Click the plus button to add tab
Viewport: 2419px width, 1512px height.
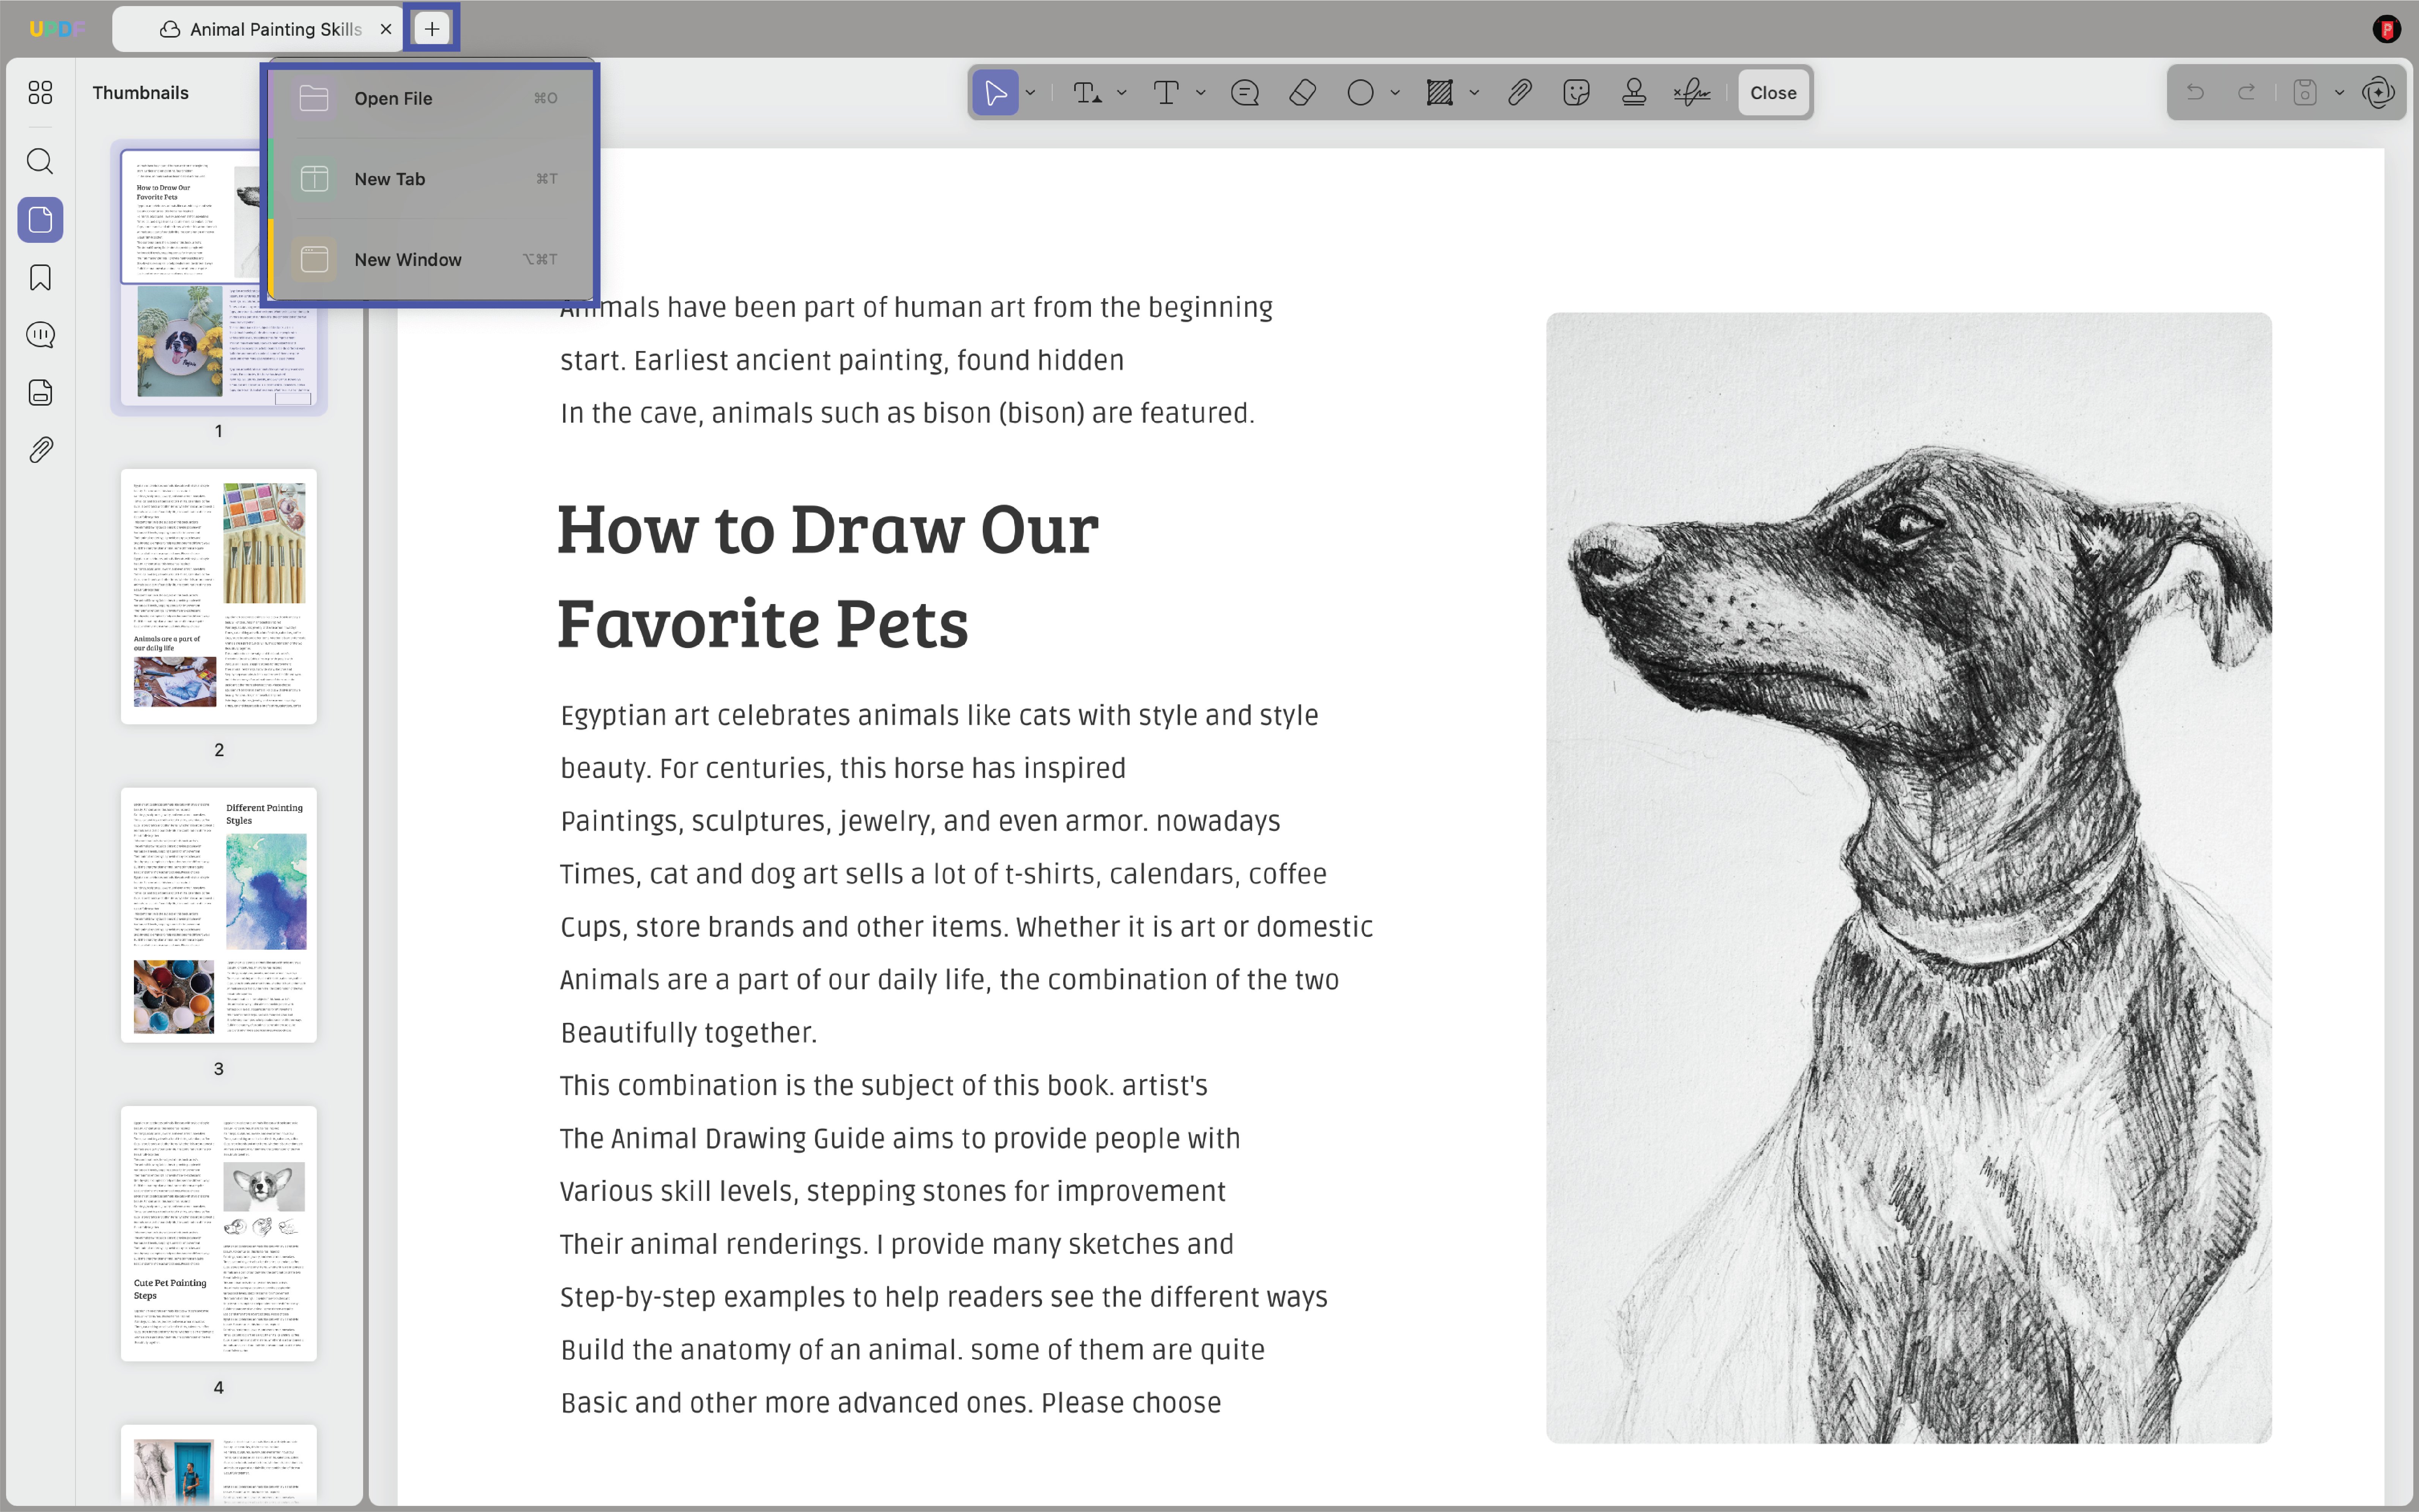(432, 29)
